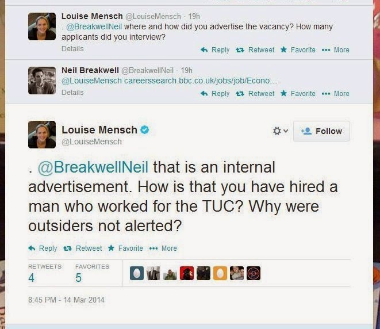Expand More on Neil Breakwell's tweet

(336, 94)
